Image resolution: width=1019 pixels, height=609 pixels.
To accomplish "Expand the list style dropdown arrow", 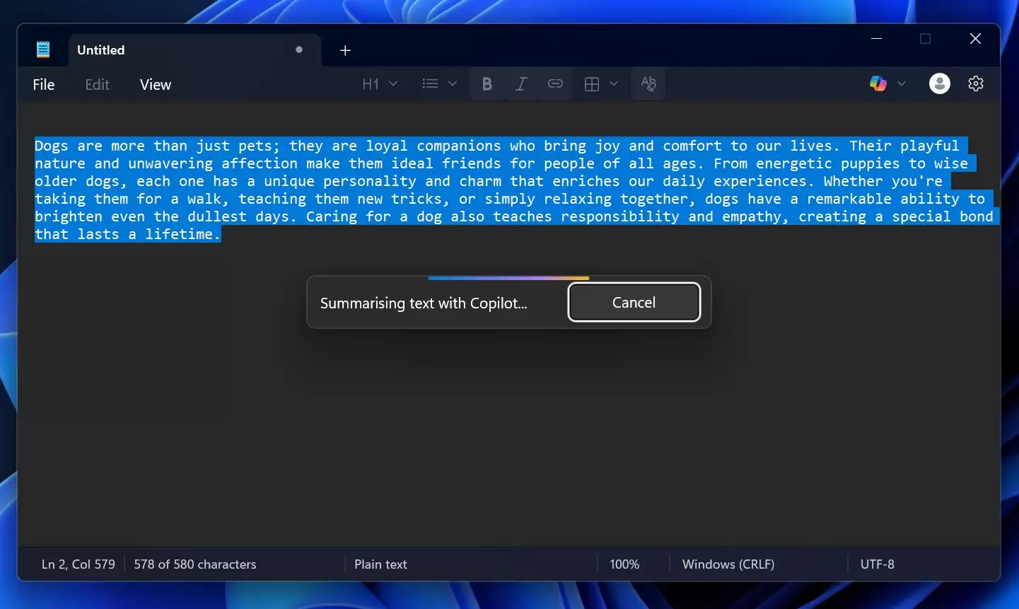I will pos(453,84).
